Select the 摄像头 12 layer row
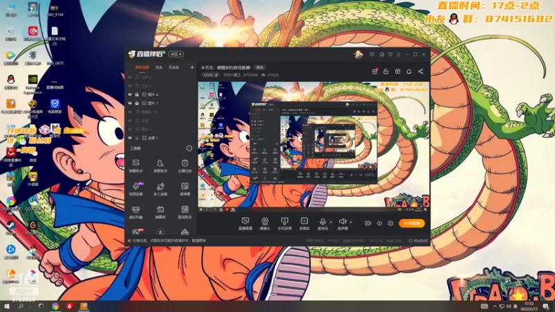This screenshot has width=555, height=312. tap(161, 112)
